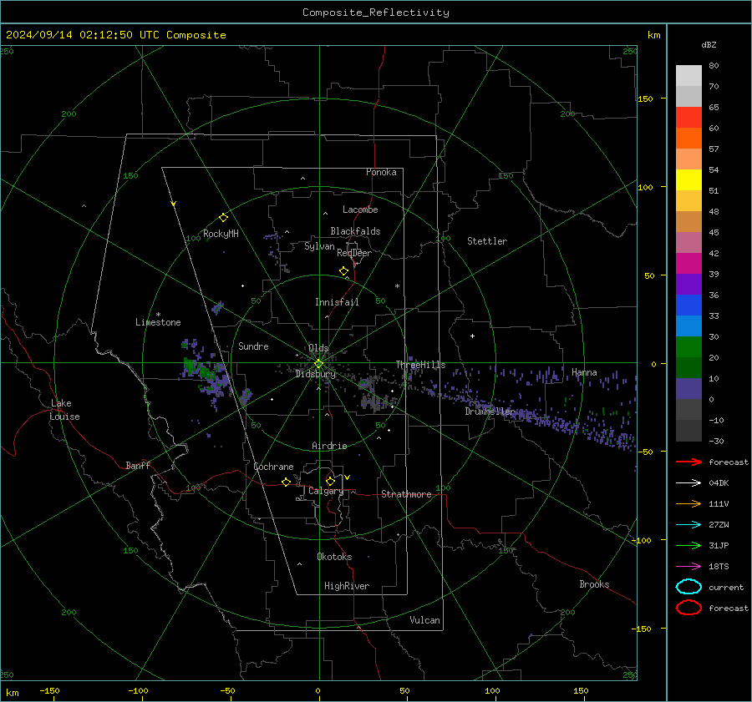Click the ThreeHills town label
The width and height of the screenshot is (752, 702).
tap(420, 365)
